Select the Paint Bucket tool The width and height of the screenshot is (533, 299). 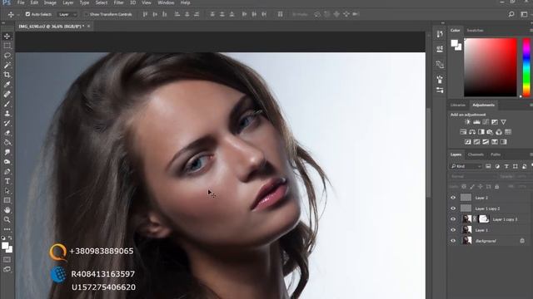(x=7, y=142)
